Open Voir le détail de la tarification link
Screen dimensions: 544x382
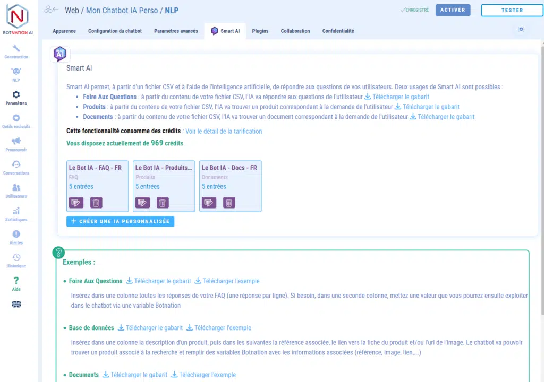224,131
